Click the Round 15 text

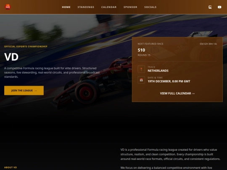[144, 55]
